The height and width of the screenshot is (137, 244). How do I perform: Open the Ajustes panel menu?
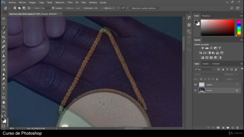tap(241, 40)
